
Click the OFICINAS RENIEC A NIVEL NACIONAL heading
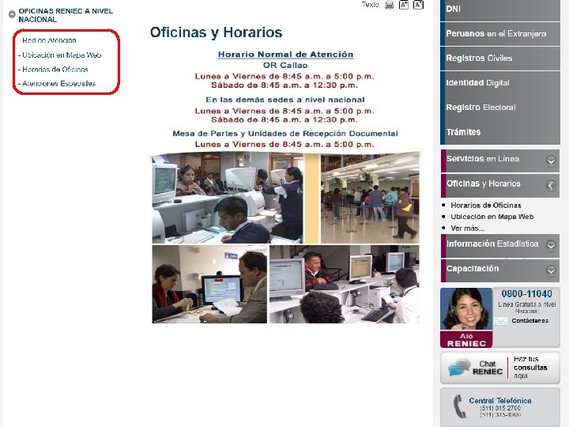click(x=66, y=15)
